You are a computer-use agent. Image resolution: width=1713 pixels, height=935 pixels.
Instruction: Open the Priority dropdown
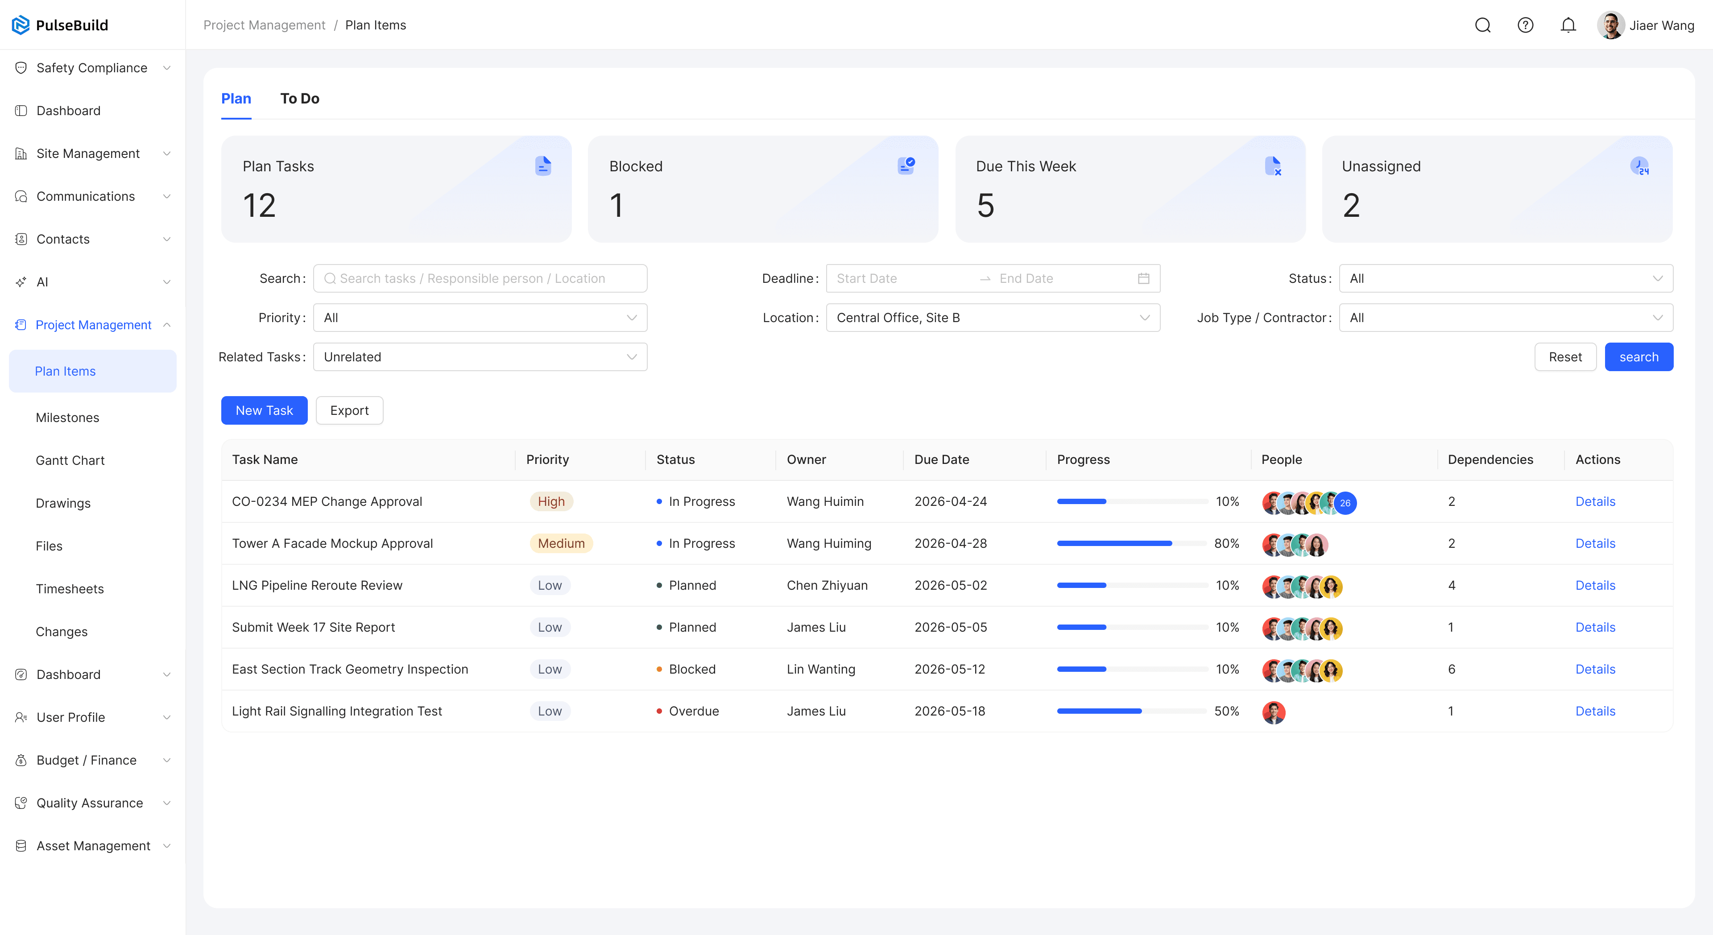pyautogui.click(x=480, y=318)
